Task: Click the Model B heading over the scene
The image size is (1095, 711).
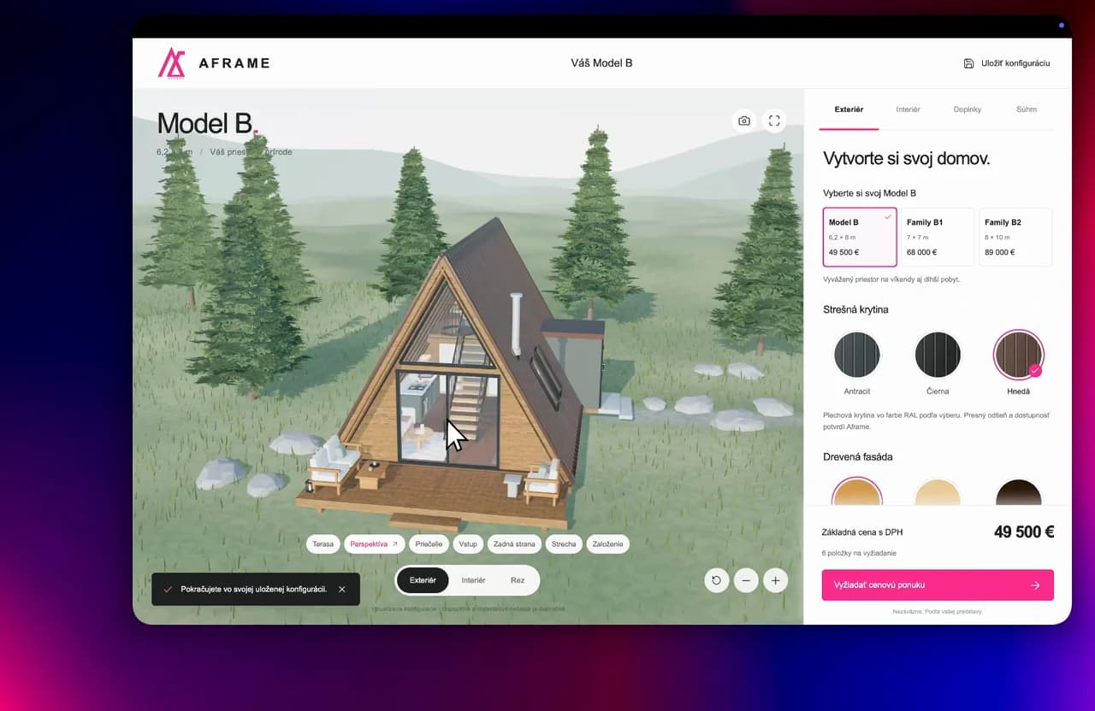Action: [207, 123]
